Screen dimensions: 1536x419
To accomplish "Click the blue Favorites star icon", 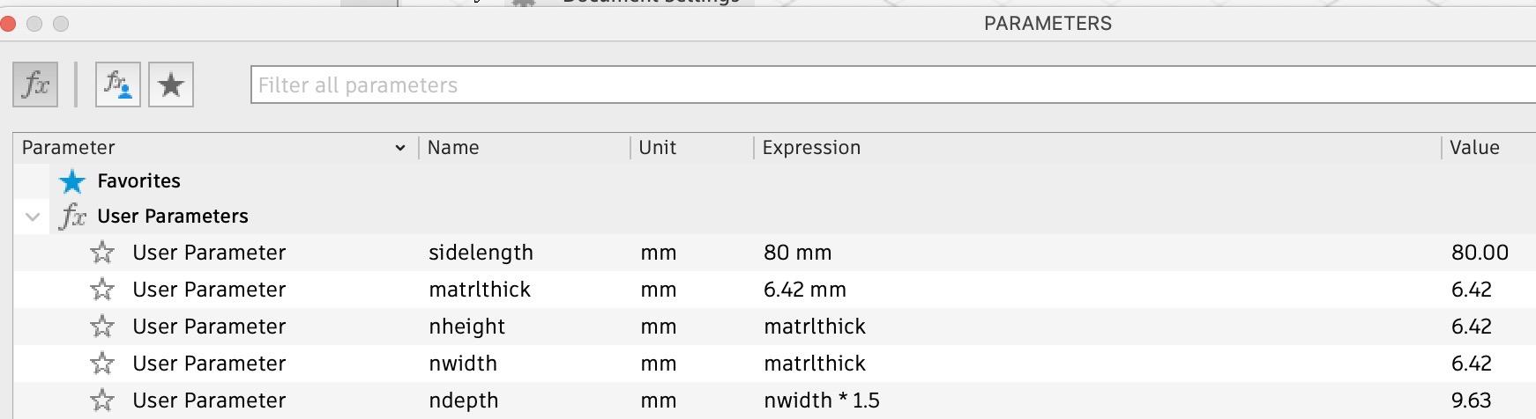I will (x=72, y=181).
